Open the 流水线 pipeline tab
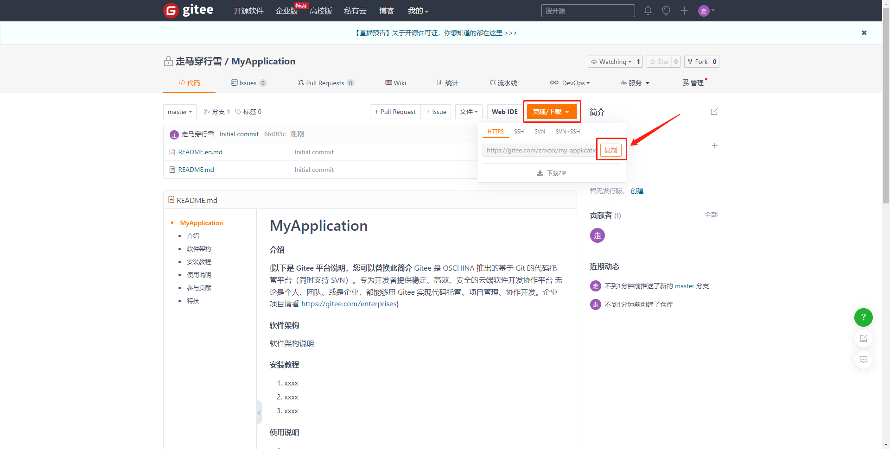Image resolution: width=890 pixels, height=449 pixels. point(503,83)
